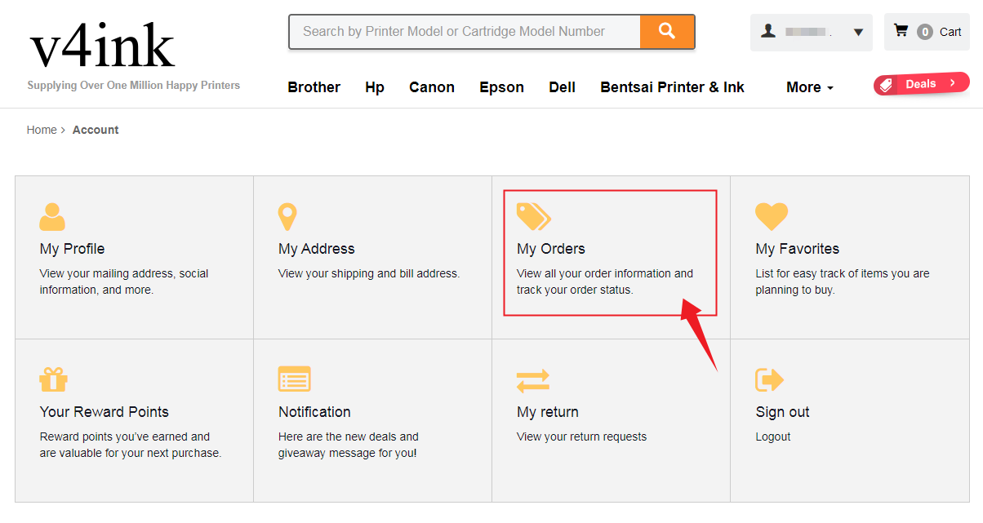
Task: Open the My Profile heading
Action: coord(72,249)
